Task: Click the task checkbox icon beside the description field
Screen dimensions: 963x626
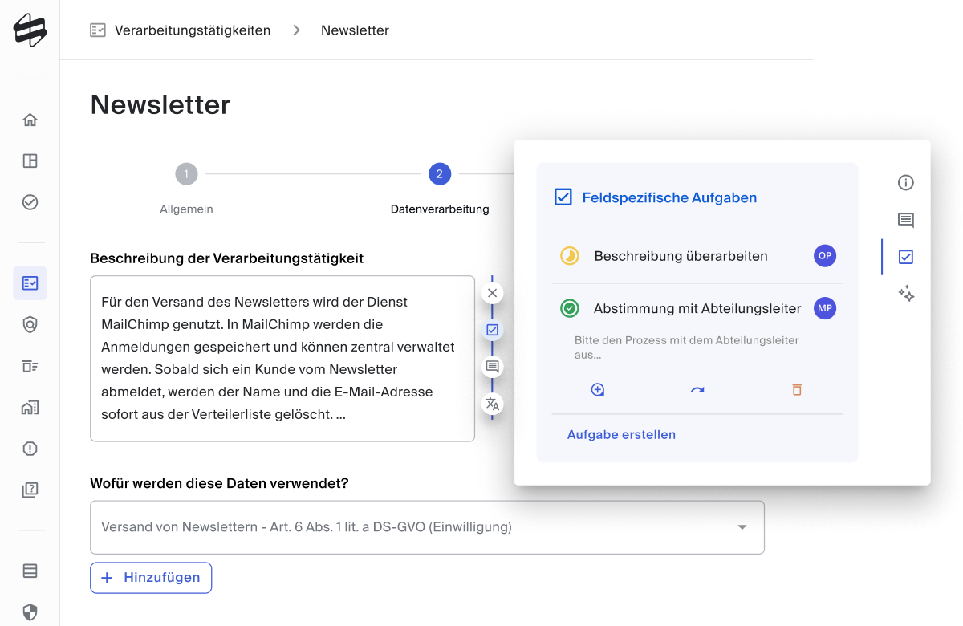Action: click(493, 330)
